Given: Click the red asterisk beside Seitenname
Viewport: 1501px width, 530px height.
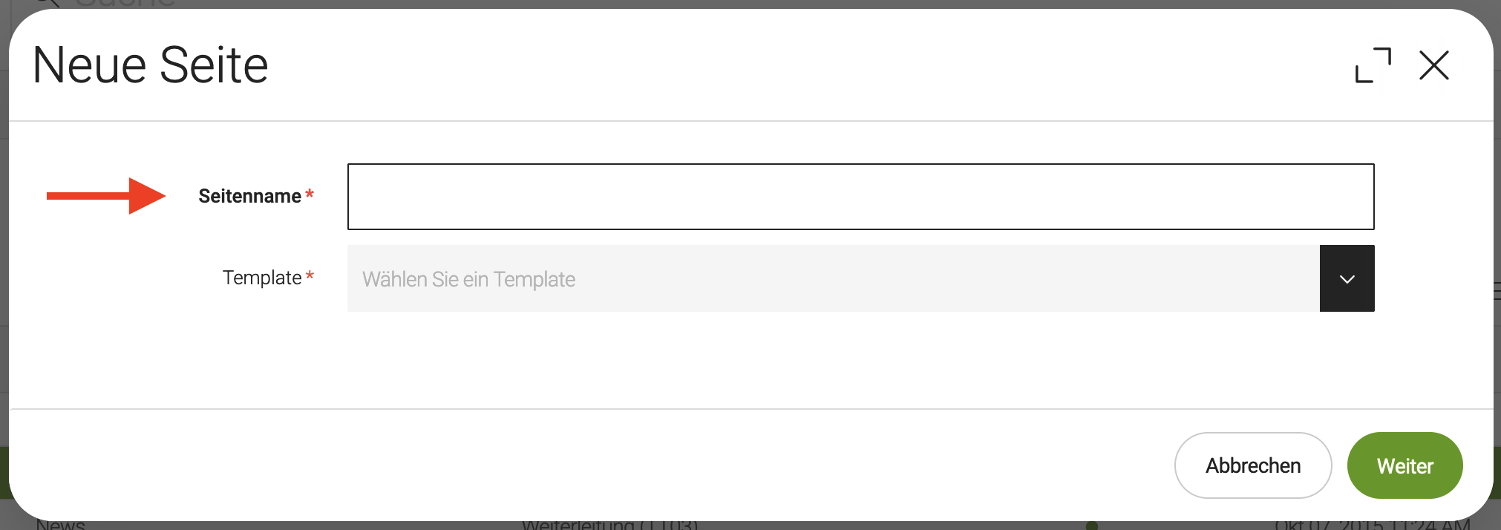Looking at the screenshot, I should pos(310,194).
